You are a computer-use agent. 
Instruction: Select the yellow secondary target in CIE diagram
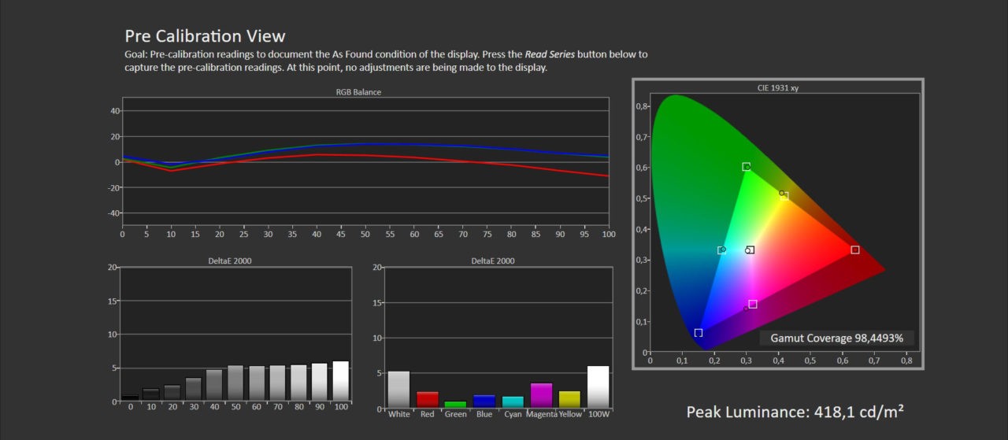(784, 195)
